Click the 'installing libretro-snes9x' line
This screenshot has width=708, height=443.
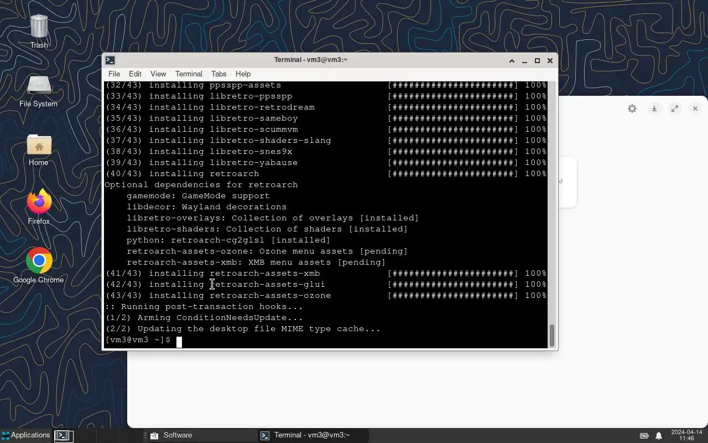pyautogui.click(x=326, y=152)
